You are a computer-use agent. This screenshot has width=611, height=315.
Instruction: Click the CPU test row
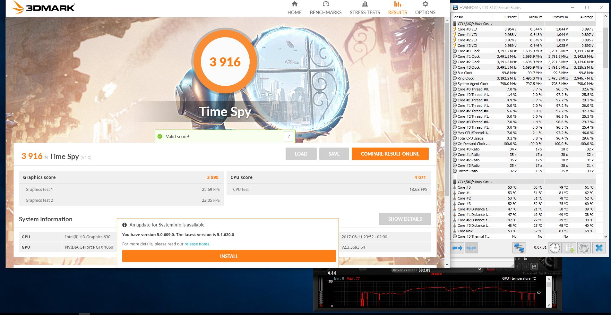tap(329, 189)
